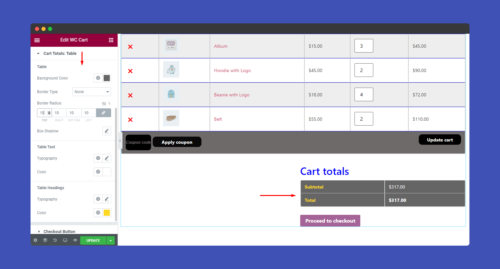This screenshot has height=269, width=500.
Task: Click the Border Radius top stepper
Action: [49, 113]
